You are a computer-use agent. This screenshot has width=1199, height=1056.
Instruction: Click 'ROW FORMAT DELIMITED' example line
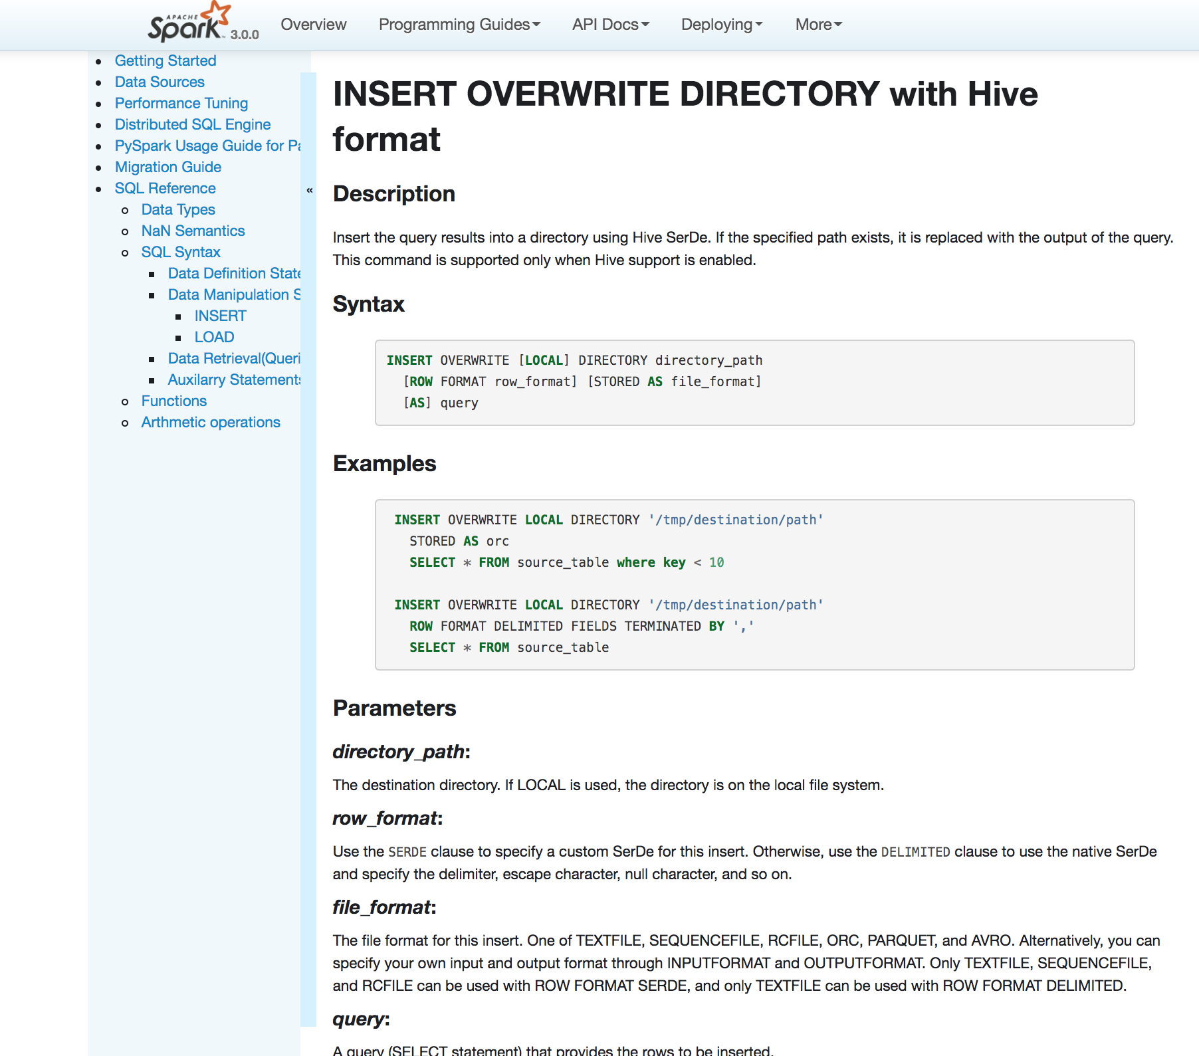coord(582,626)
